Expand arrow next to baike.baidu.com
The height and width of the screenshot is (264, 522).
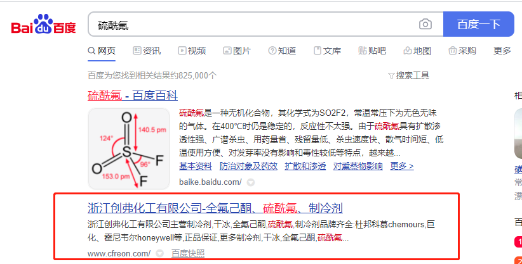251,182
